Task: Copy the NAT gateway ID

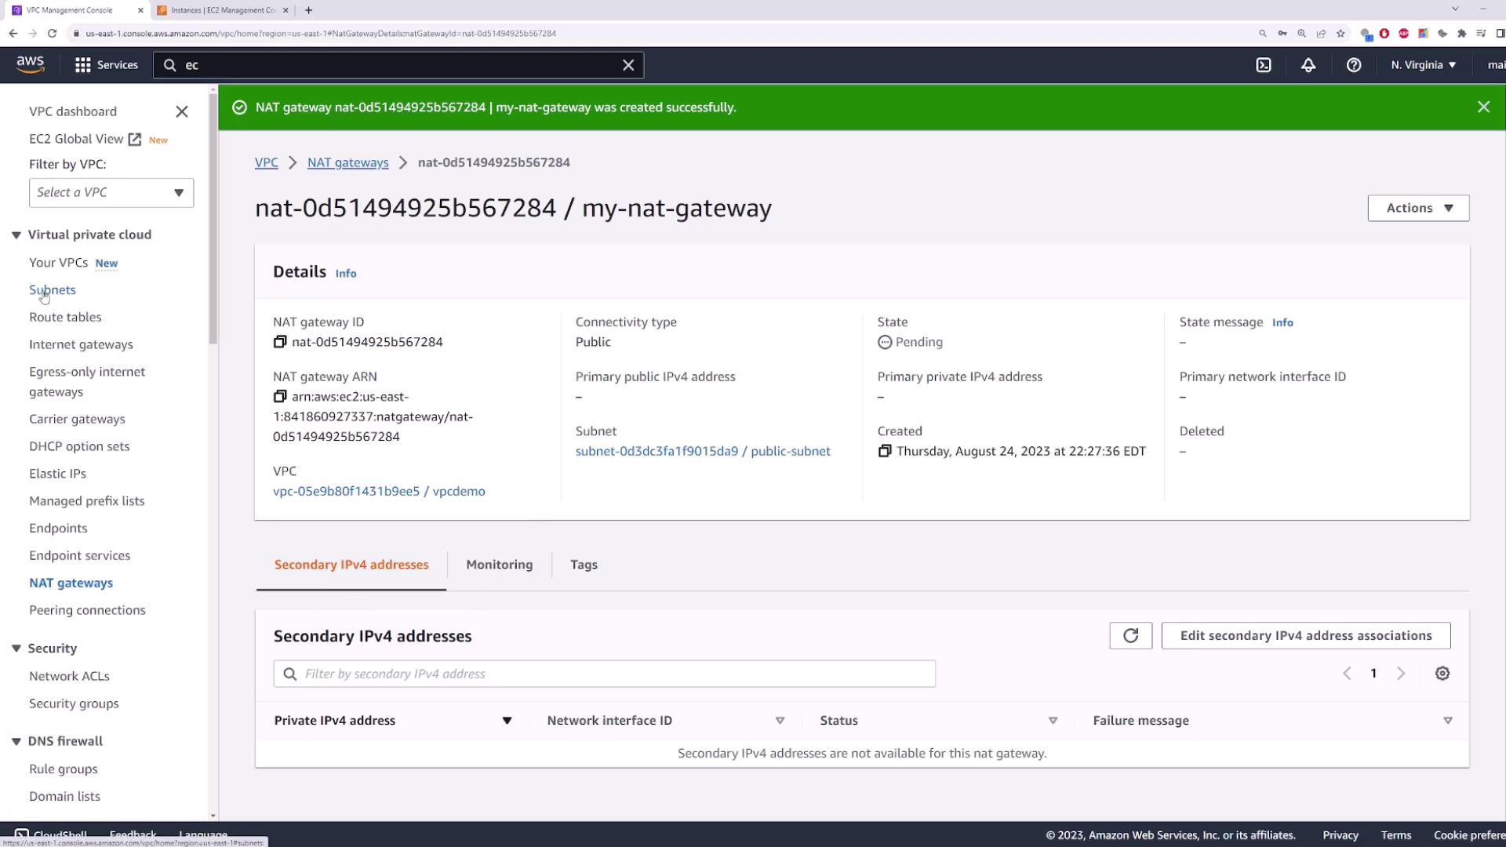Action: [280, 342]
